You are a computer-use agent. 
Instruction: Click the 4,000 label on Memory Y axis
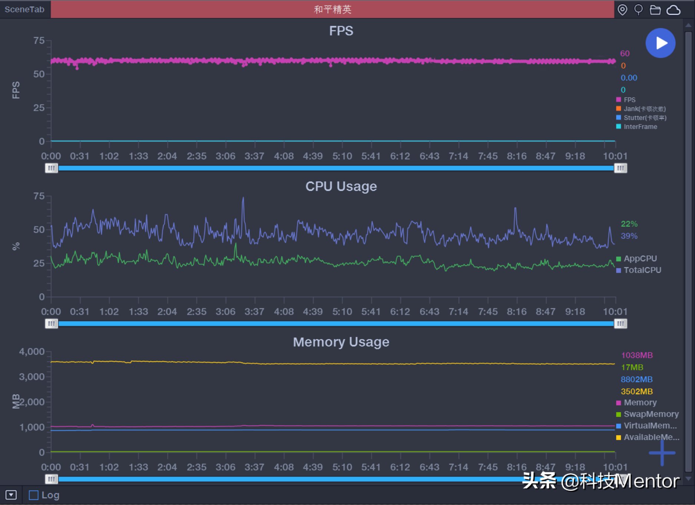(x=32, y=352)
